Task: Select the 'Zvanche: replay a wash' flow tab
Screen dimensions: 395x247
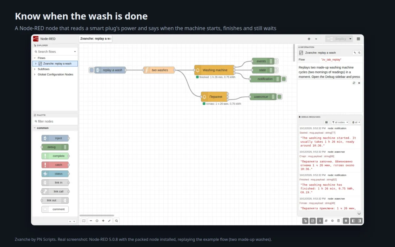Action: click(95, 39)
